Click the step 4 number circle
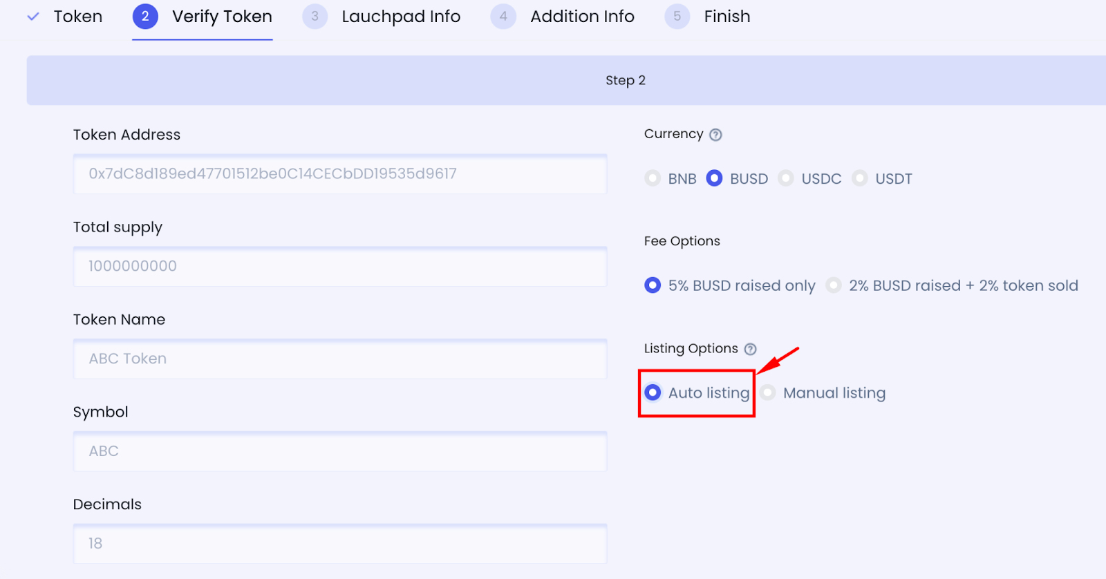This screenshot has width=1106, height=579. pyautogui.click(x=503, y=17)
